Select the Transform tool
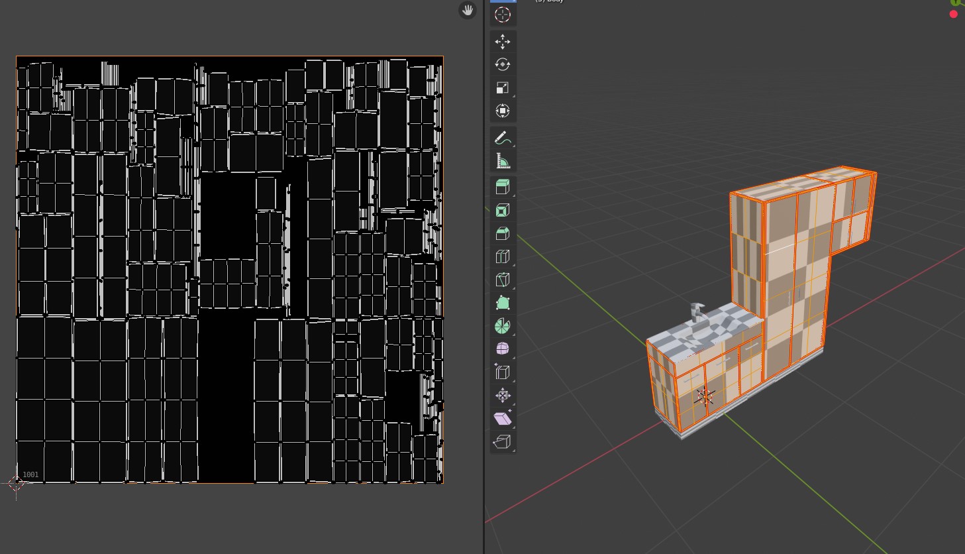 pos(503,111)
